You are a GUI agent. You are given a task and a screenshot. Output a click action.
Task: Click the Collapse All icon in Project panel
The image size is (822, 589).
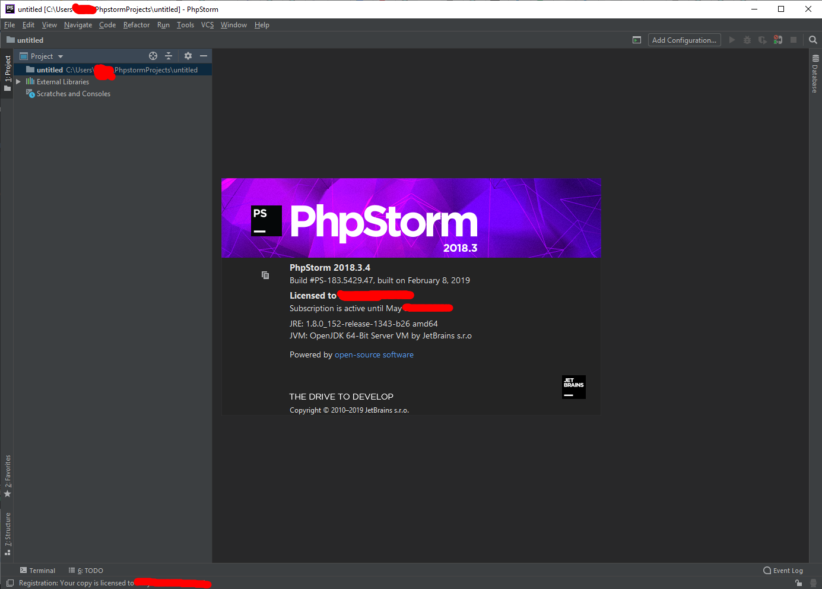click(x=169, y=56)
